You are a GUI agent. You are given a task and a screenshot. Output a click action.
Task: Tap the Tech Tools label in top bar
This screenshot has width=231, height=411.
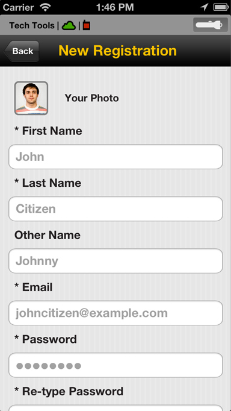point(32,26)
